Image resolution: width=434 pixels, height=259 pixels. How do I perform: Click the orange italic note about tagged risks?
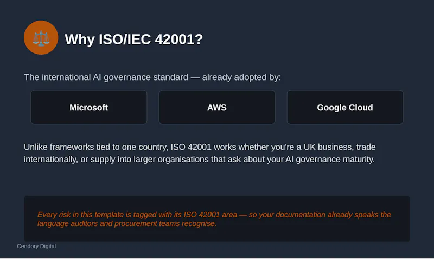[x=214, y=219]
